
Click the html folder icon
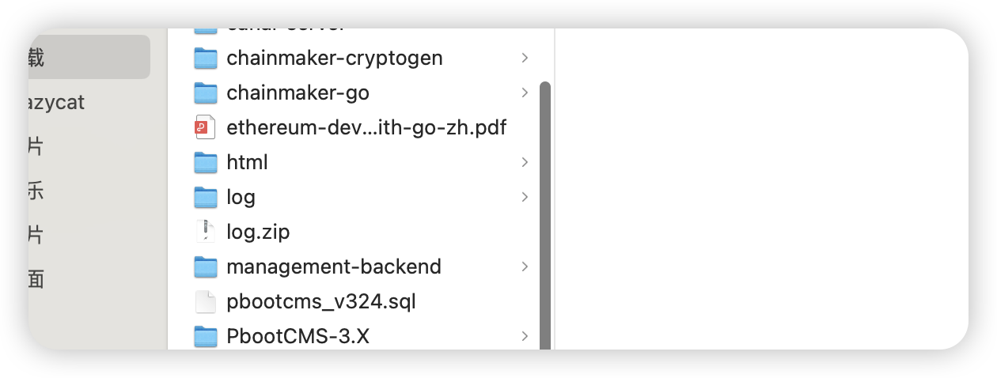tap(206, 162)
